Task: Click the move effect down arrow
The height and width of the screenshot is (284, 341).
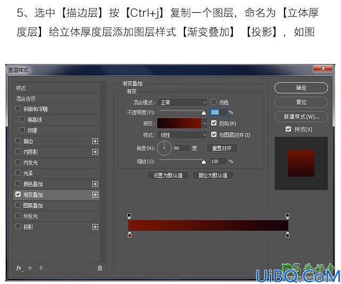Action: point(40,268)
